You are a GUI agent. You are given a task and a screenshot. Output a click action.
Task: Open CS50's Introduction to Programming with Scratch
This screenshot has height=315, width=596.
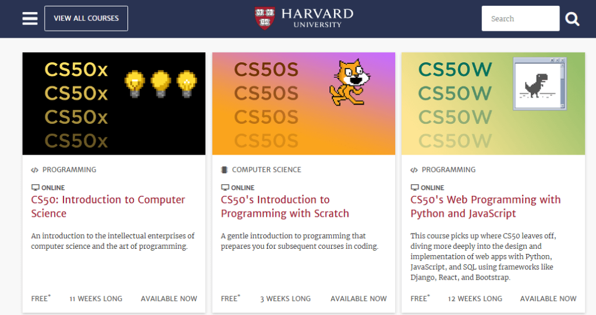pyautogui.click(x=285, y=206)
